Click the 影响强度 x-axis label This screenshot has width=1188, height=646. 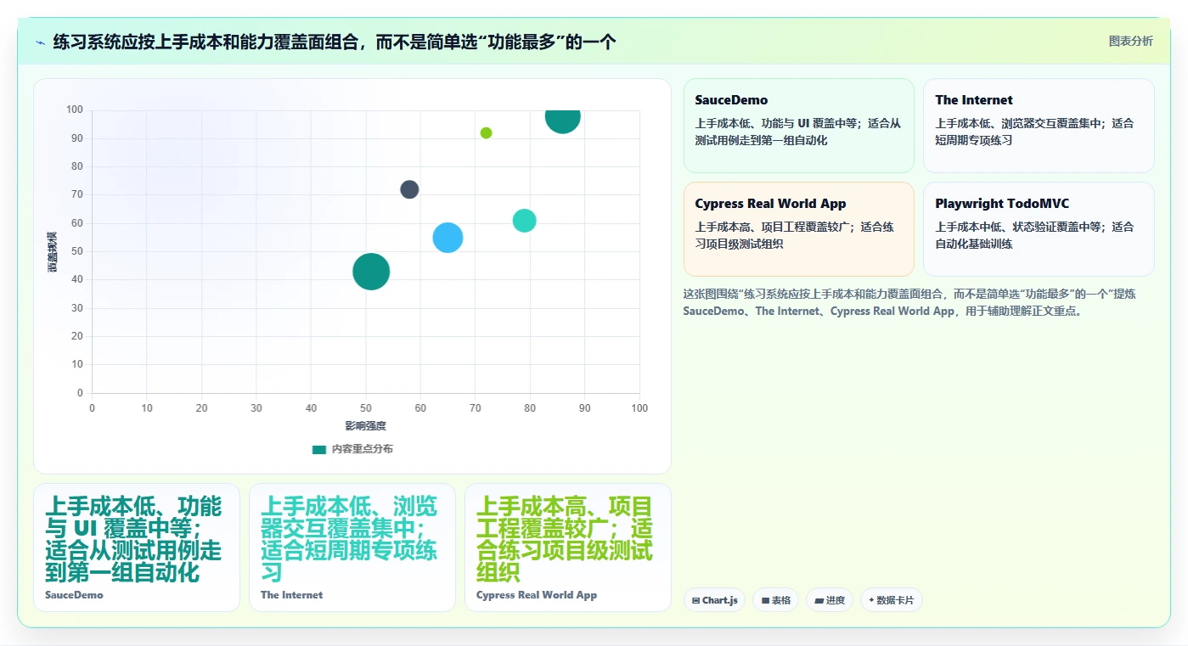point(365,425)
